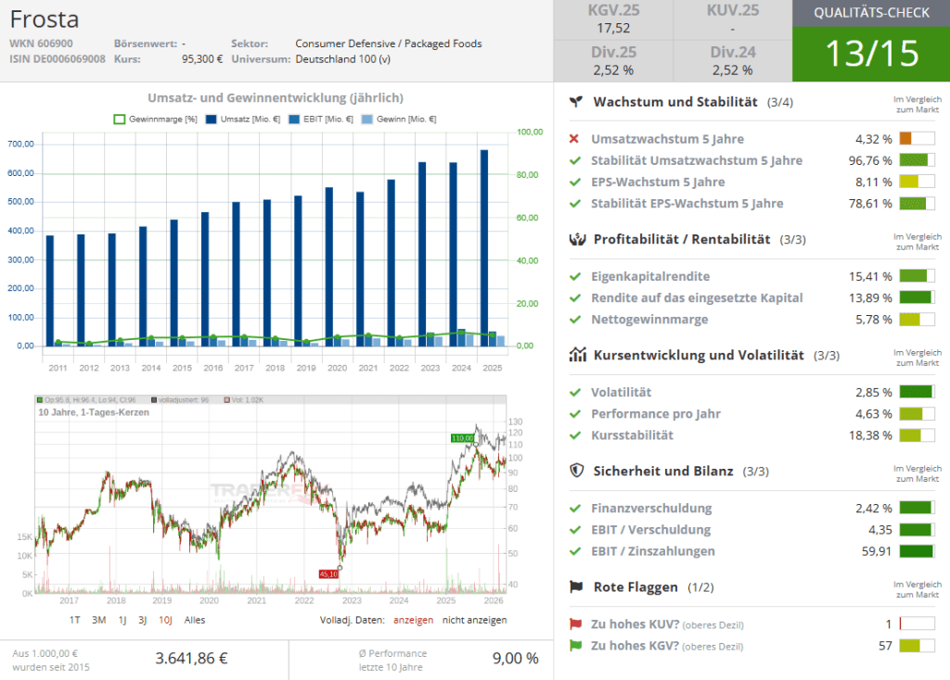This screenshot has height=680, width=950.
Task: Click the chart icon beside Kursentwicklung und Volatilität
Action: coord(576,355)
